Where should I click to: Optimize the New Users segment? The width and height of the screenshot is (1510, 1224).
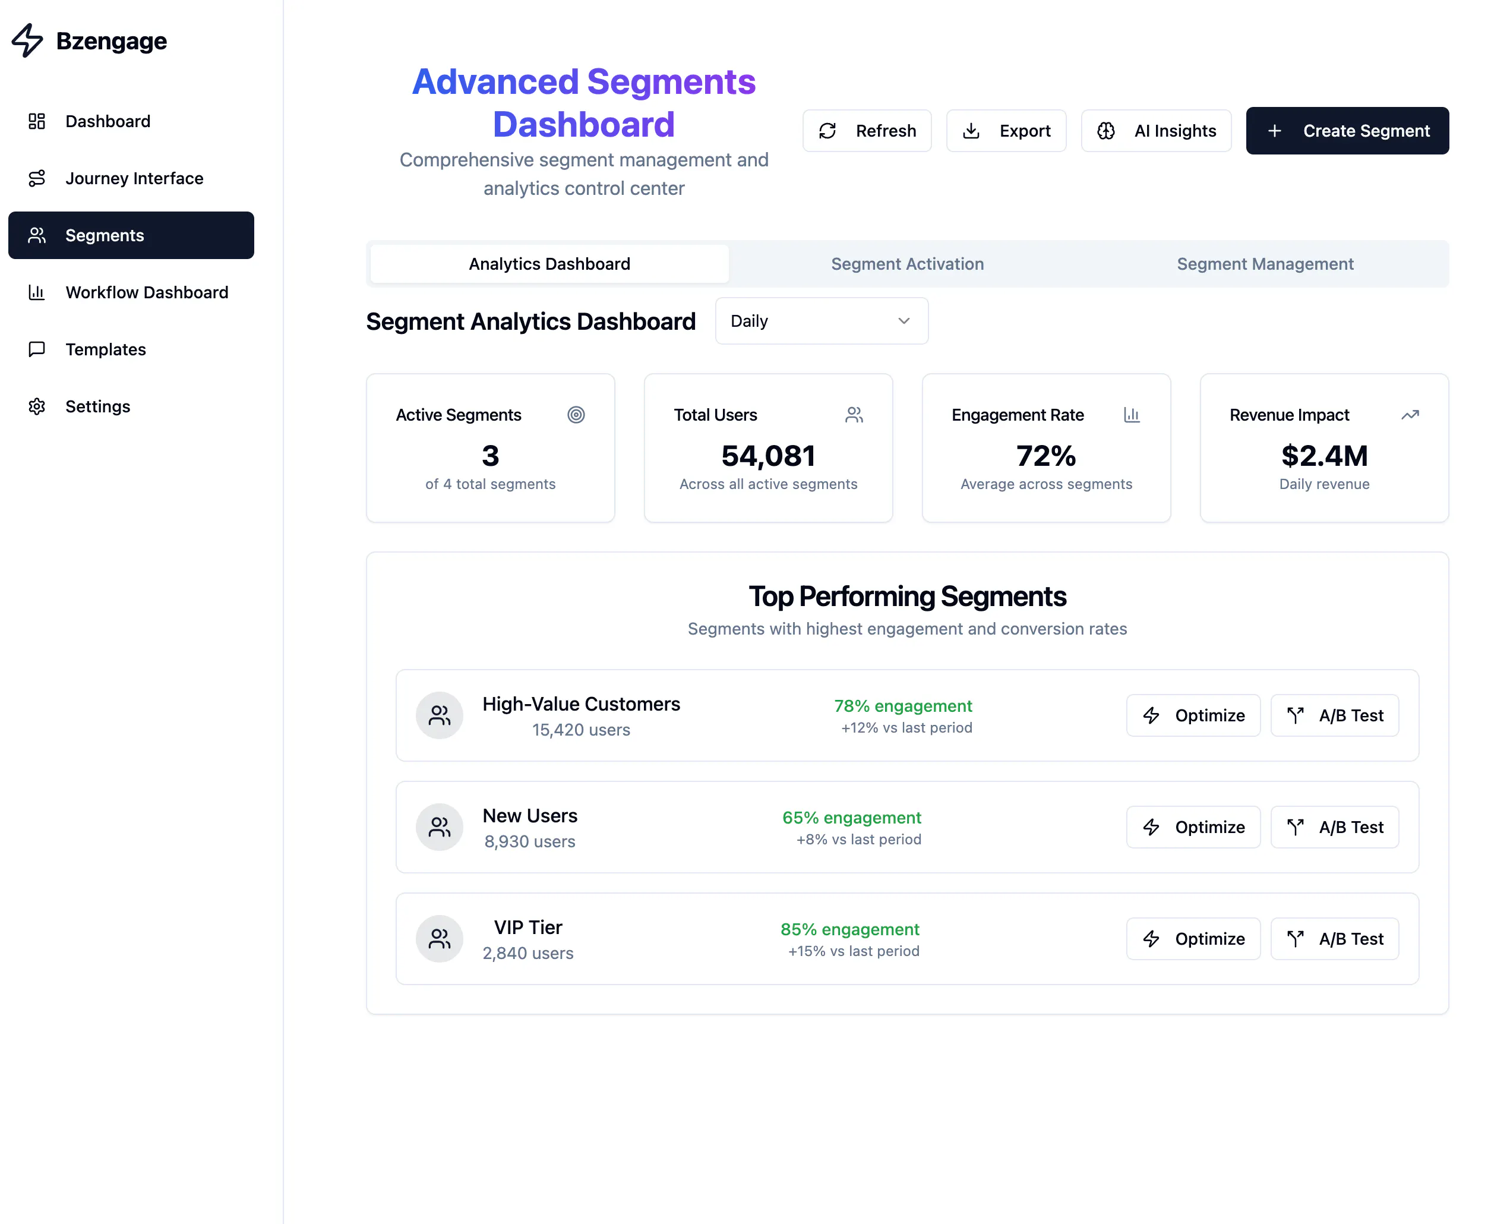click(1193, 827)
